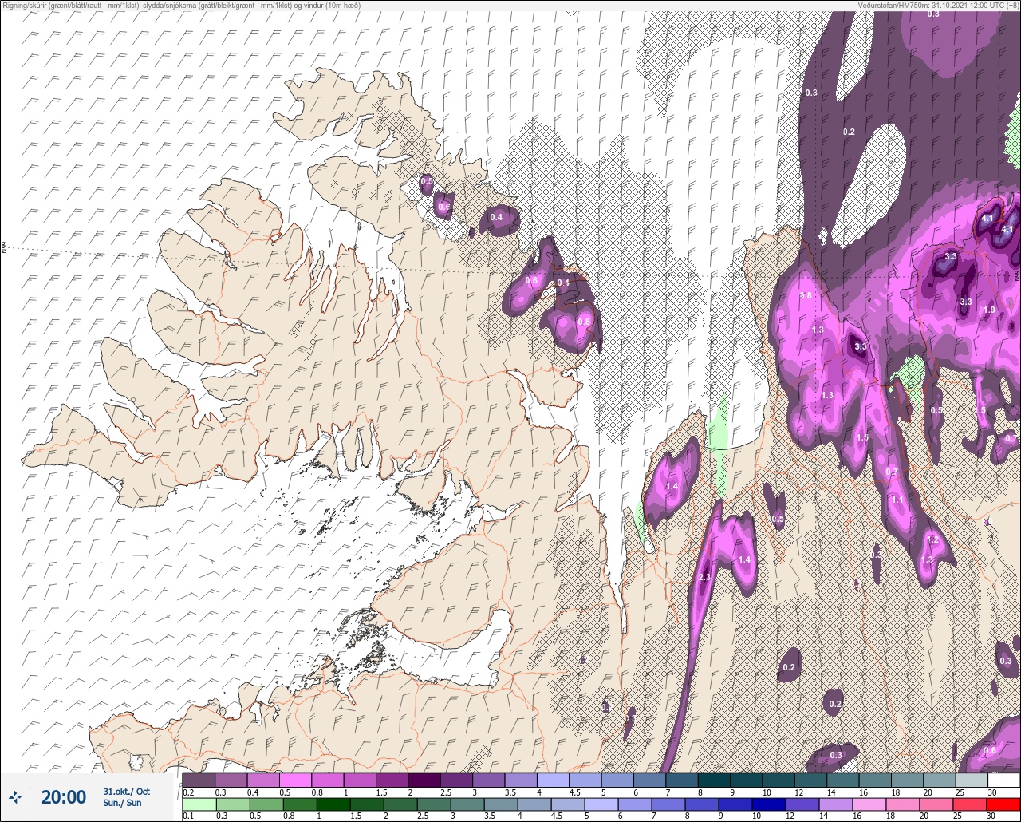Viewport: 1021px width, 822px height.
Task: Click the '1.2' precipitation value on the map
Action: click(x=933, y=540)
